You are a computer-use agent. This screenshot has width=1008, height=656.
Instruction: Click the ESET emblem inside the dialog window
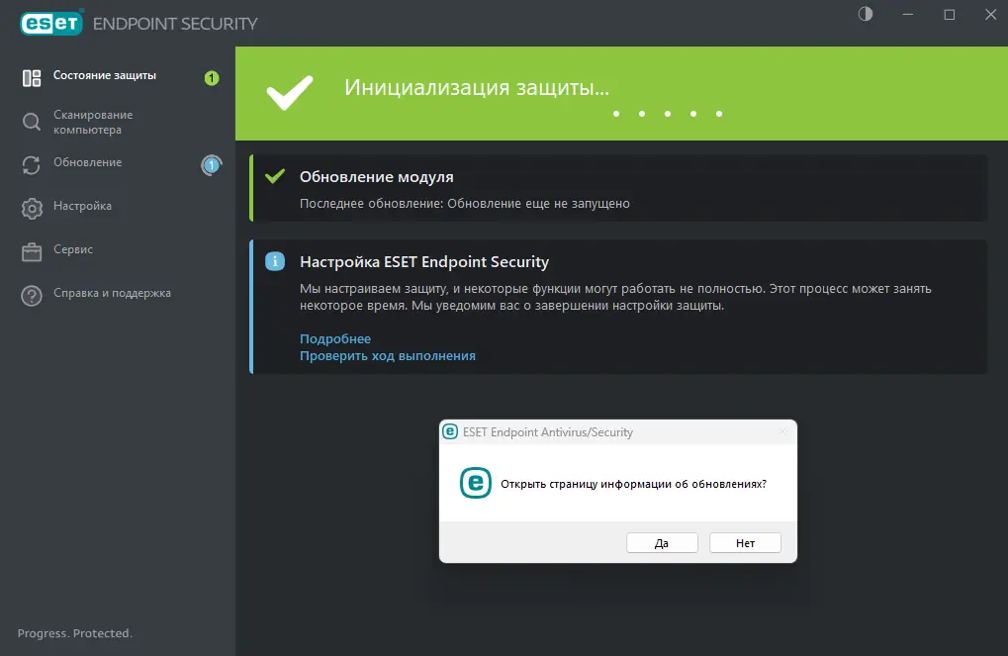[475, 484]
